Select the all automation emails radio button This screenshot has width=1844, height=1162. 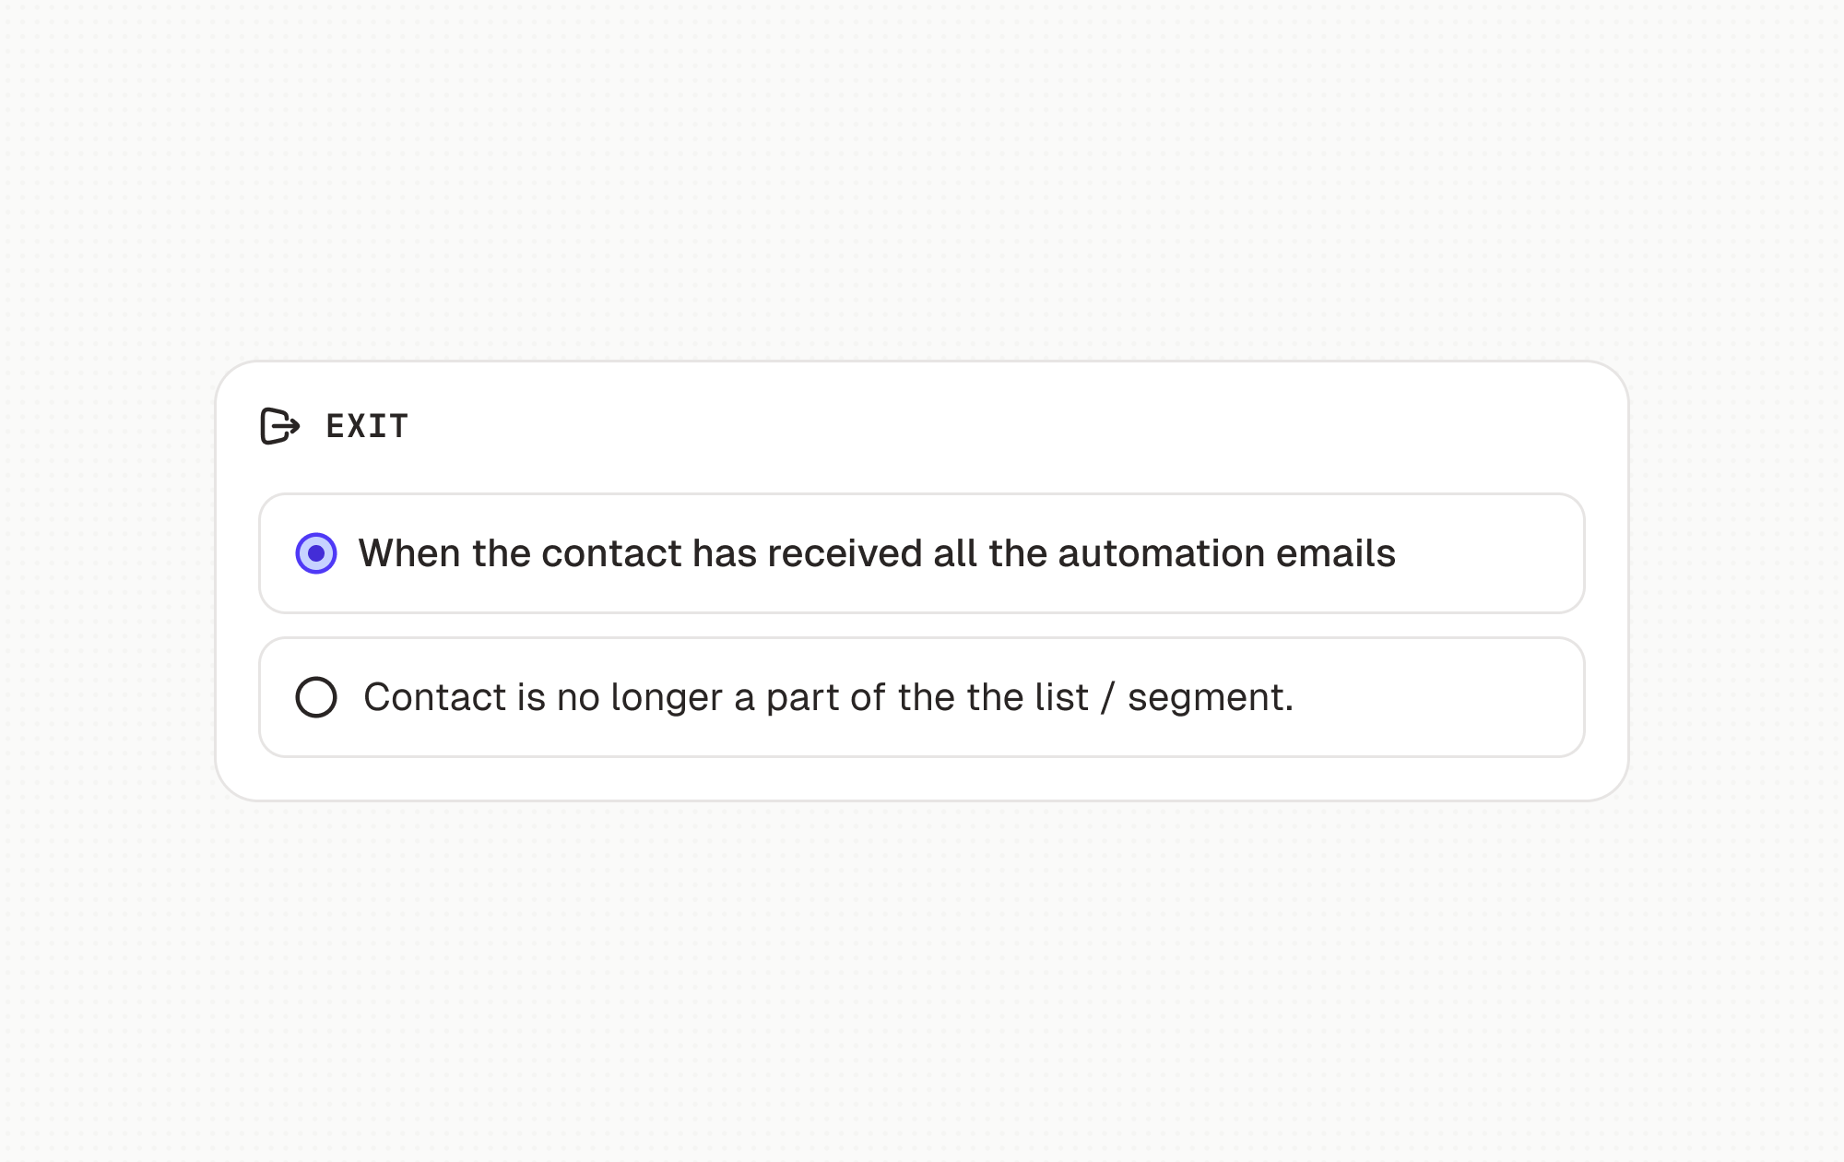pos(316,553)
